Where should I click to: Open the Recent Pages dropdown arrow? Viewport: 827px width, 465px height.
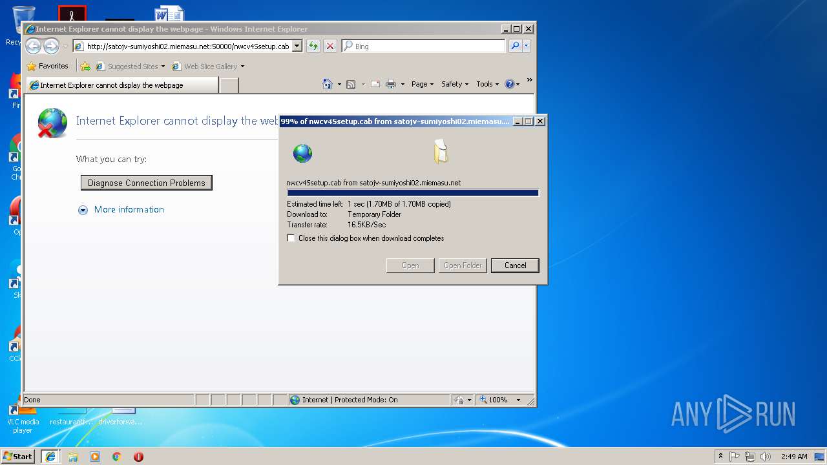point(65,46)
